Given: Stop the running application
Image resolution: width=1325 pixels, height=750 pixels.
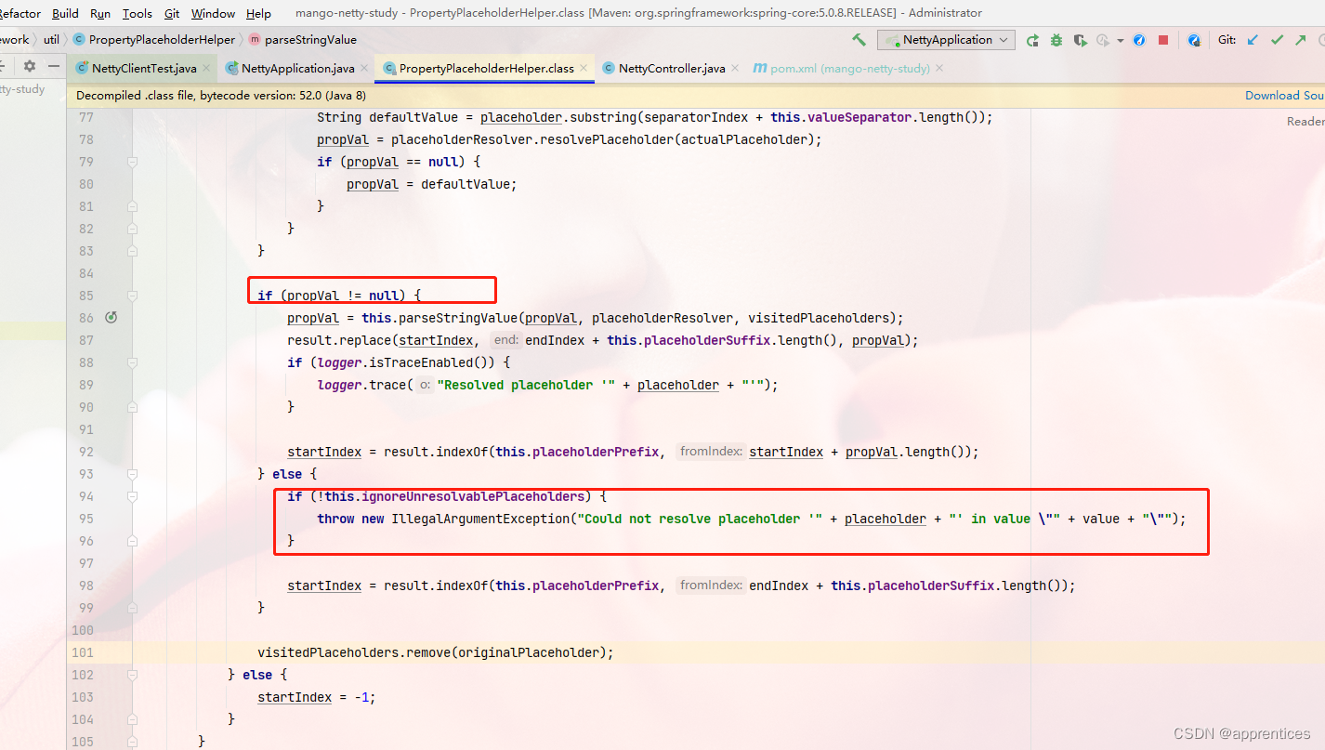Looking at the screenshot, I should click(1163, 40).
